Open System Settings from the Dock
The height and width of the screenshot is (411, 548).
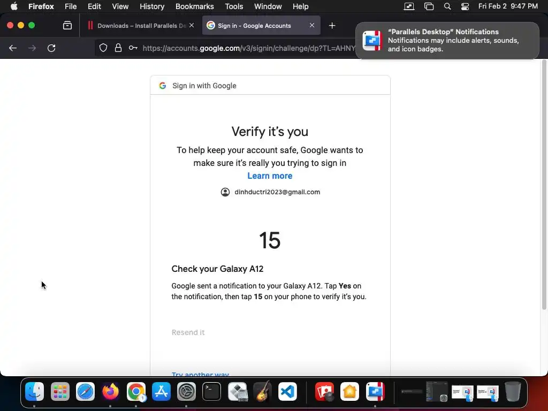(x=186, y=391)
